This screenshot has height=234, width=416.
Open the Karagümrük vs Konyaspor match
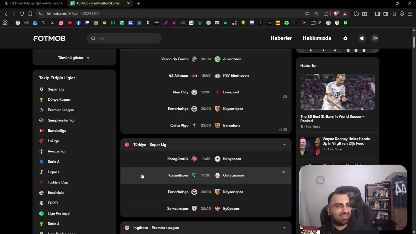[206, 159]
